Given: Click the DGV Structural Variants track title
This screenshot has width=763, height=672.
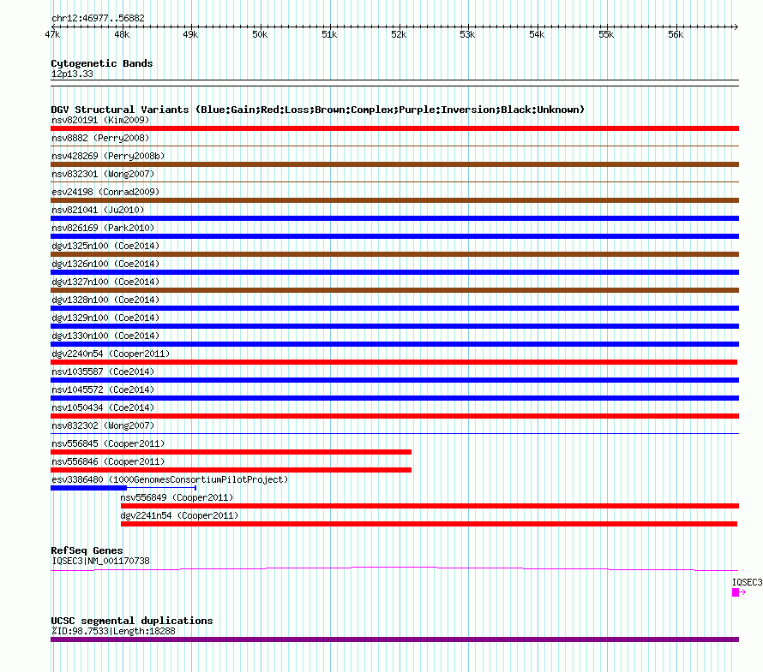Looking at the screenshot, I should pos(317,110).
